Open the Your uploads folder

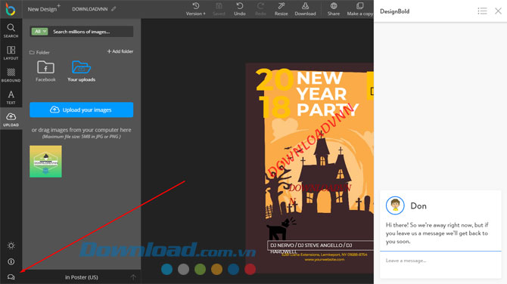point(81,71)
